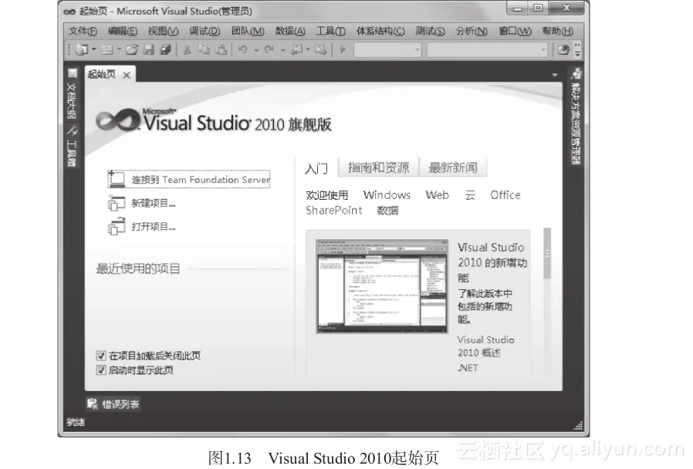Click the Navigate Backward toolbar icon
The image size is (693, 469).
point(296,50)
